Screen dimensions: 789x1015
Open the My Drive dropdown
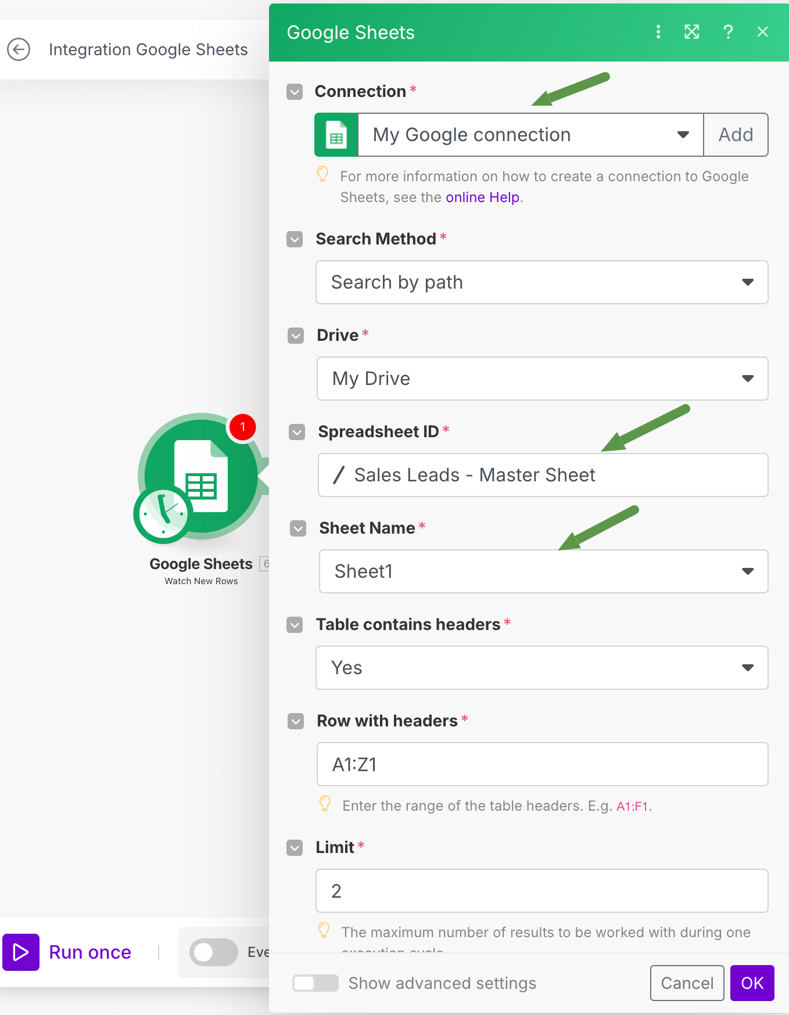(543, 379)
